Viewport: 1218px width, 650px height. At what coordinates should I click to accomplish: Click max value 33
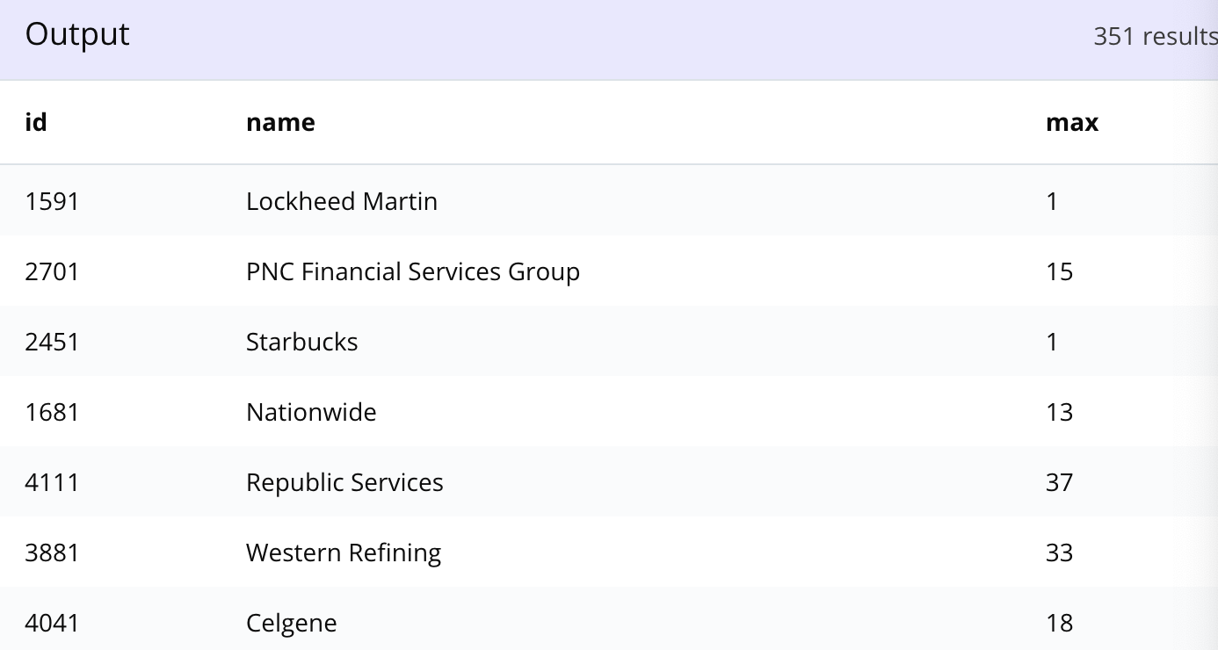pyautogui.click(x=1060, y=552)
